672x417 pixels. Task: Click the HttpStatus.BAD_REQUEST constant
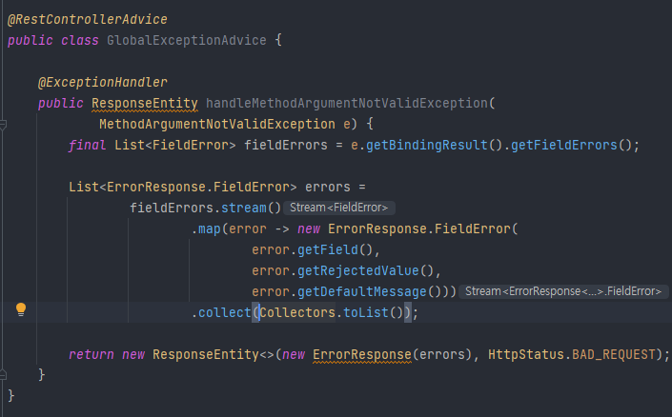point(572,355)
